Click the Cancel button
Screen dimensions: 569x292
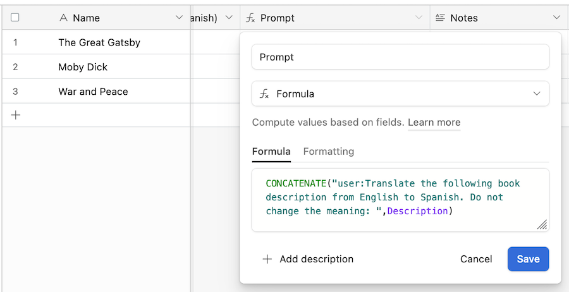[476, 259]
